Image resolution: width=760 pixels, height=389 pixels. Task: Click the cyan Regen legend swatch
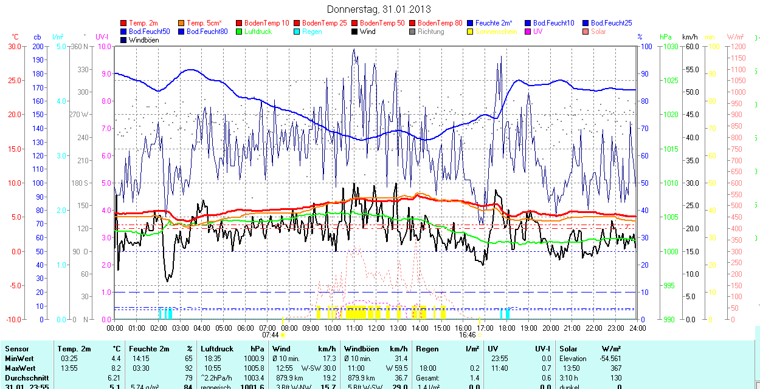pyautogui.click(x=297, y=32)
